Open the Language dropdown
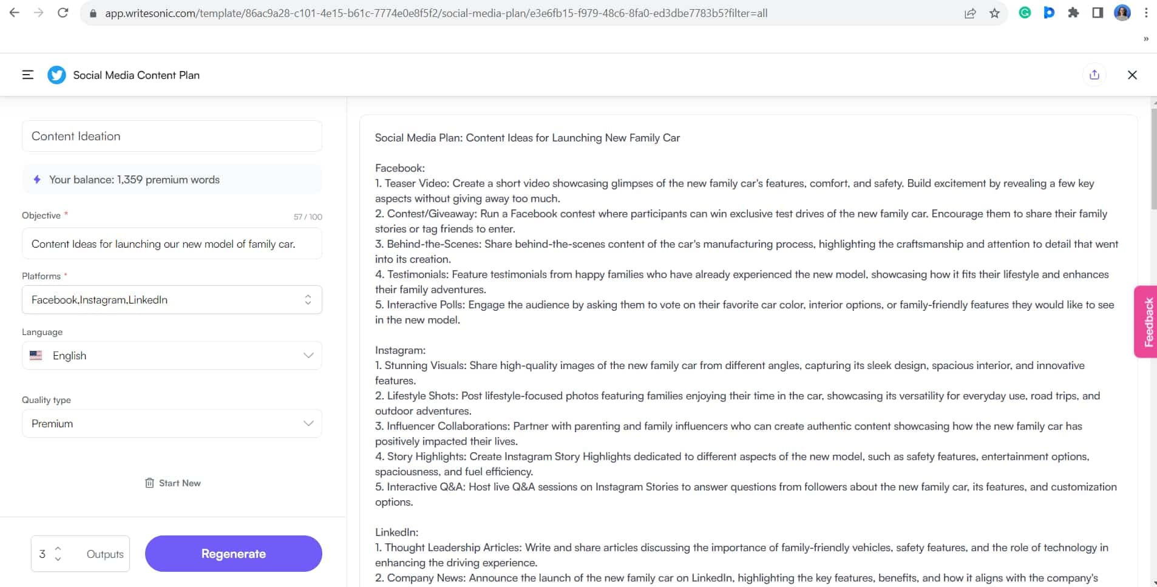The image size is (1157, 587). (308, 355)
